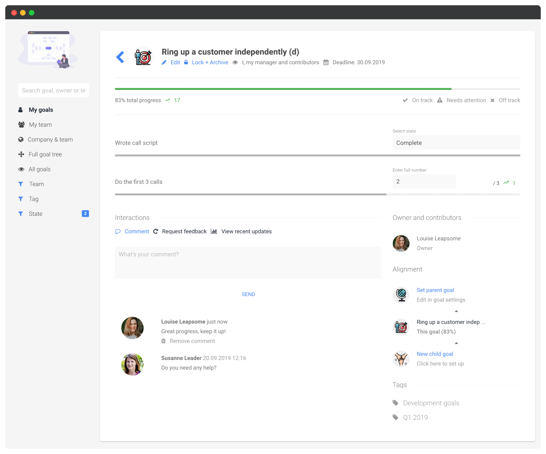Click the hands icon beside New child goal

coord(401,359)
